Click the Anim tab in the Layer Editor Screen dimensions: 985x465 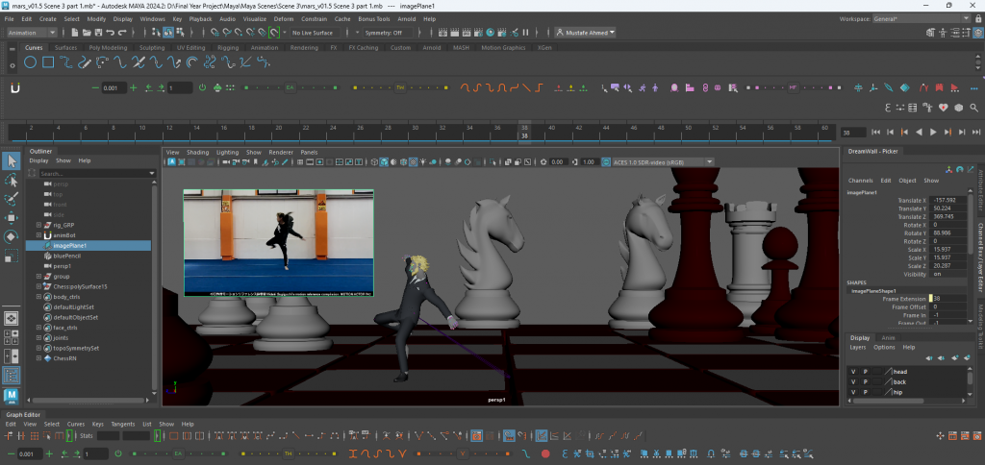point(890,337)
